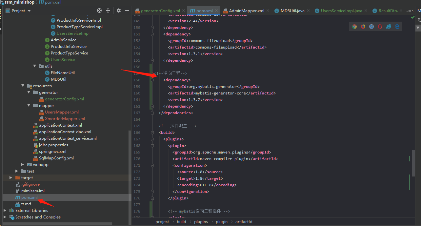The height and width of the screenshot is (226, 421).
Task: Fold the build tag at line 166
Action: (x=152, y=133)
